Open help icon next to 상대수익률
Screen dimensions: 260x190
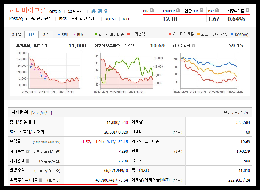194,46
